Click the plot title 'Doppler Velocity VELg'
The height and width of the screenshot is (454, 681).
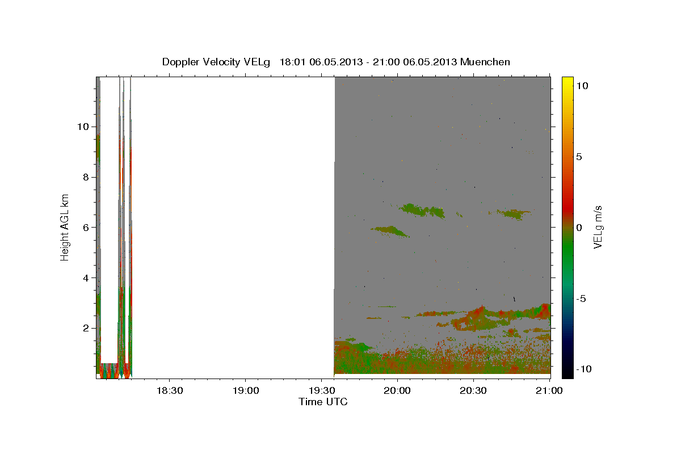pos(216,62)
